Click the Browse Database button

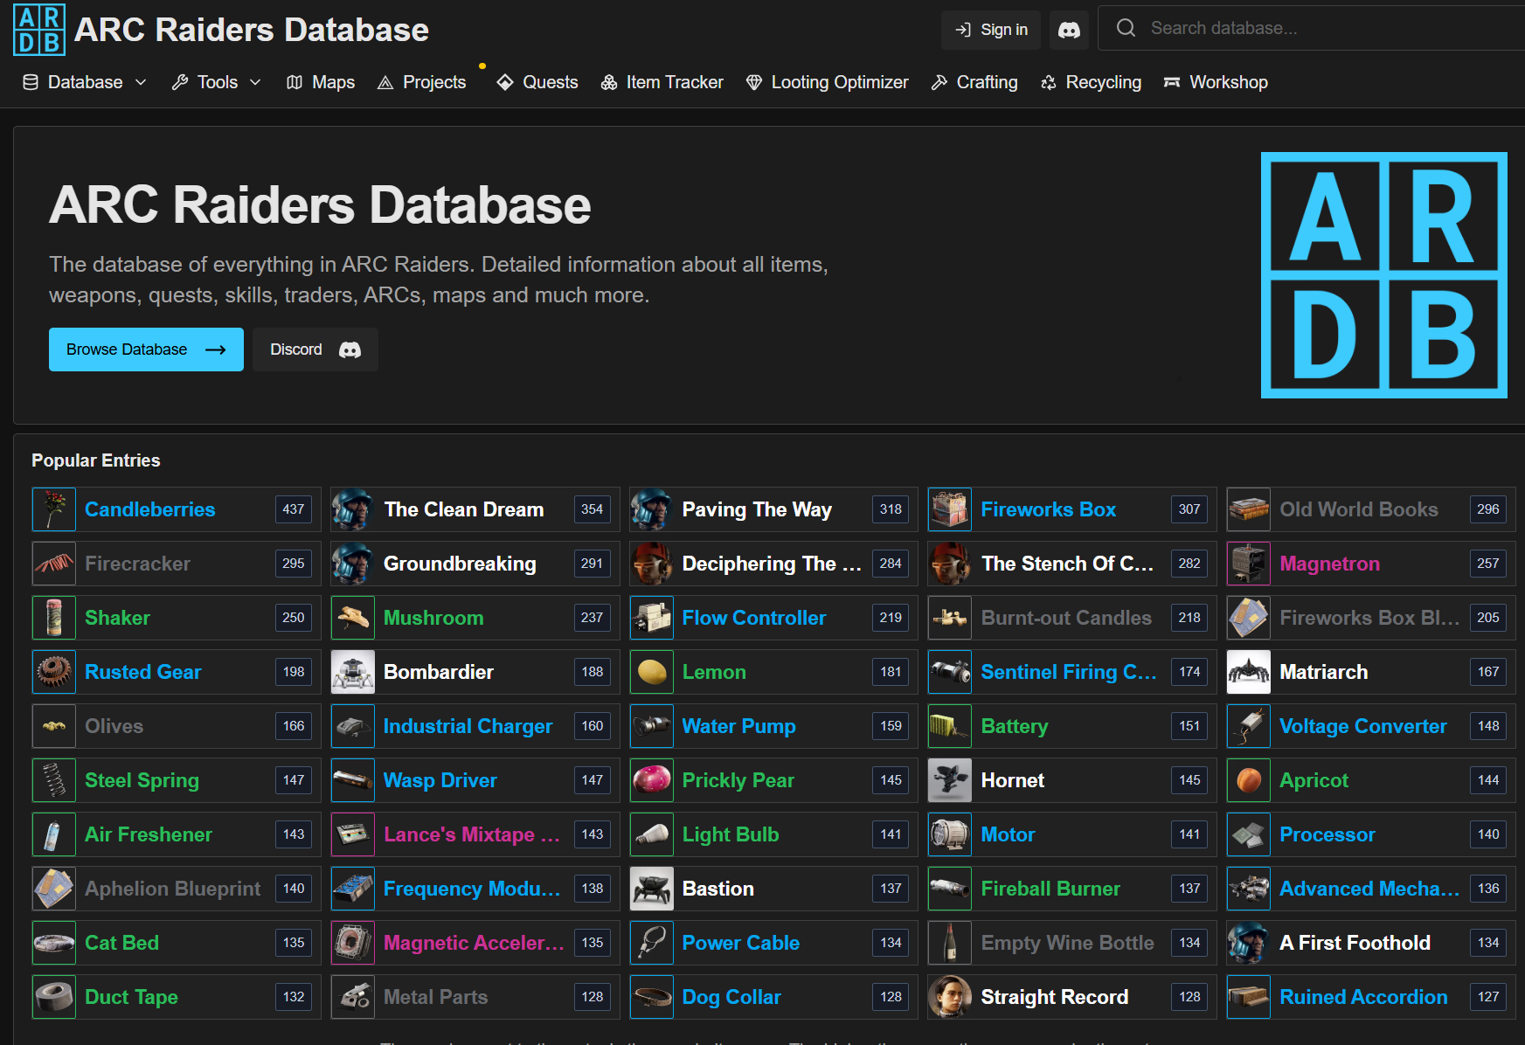tap(146, 349)
